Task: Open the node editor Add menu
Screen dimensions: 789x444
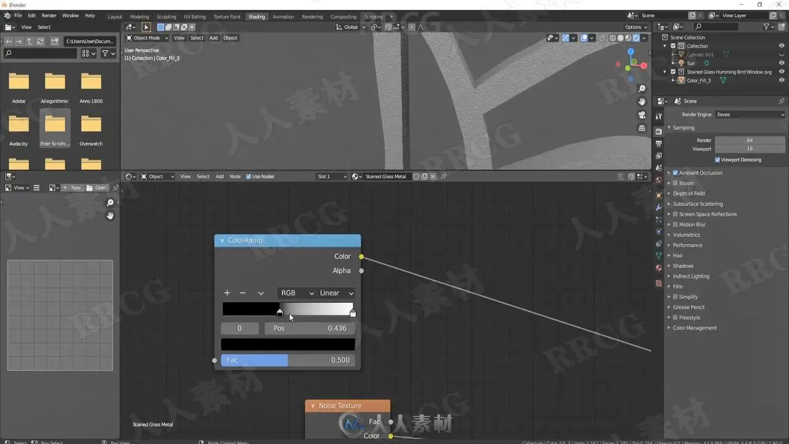Action: (x=219, y=176)
